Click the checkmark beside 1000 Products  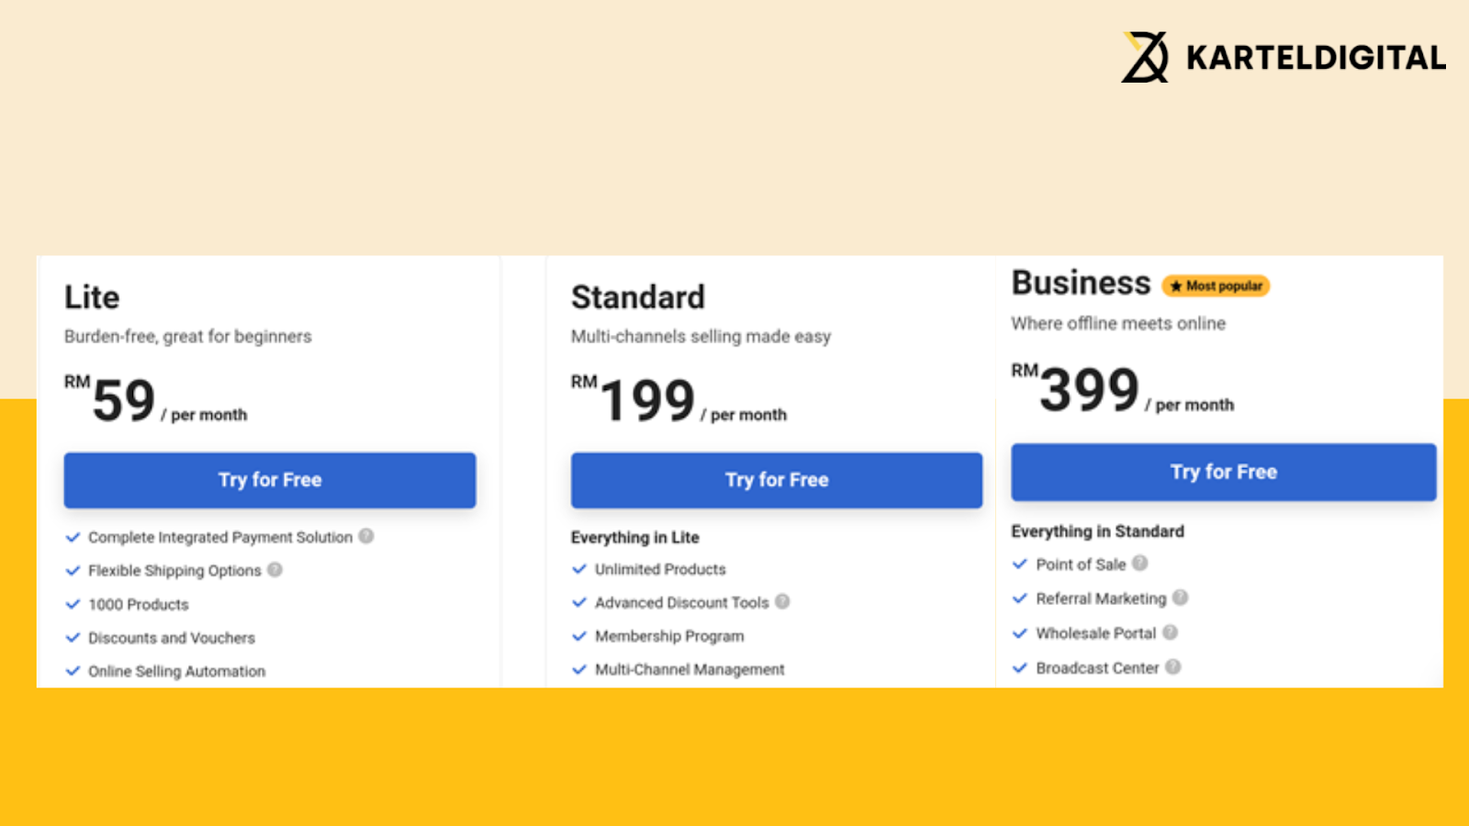click(73, 604)
